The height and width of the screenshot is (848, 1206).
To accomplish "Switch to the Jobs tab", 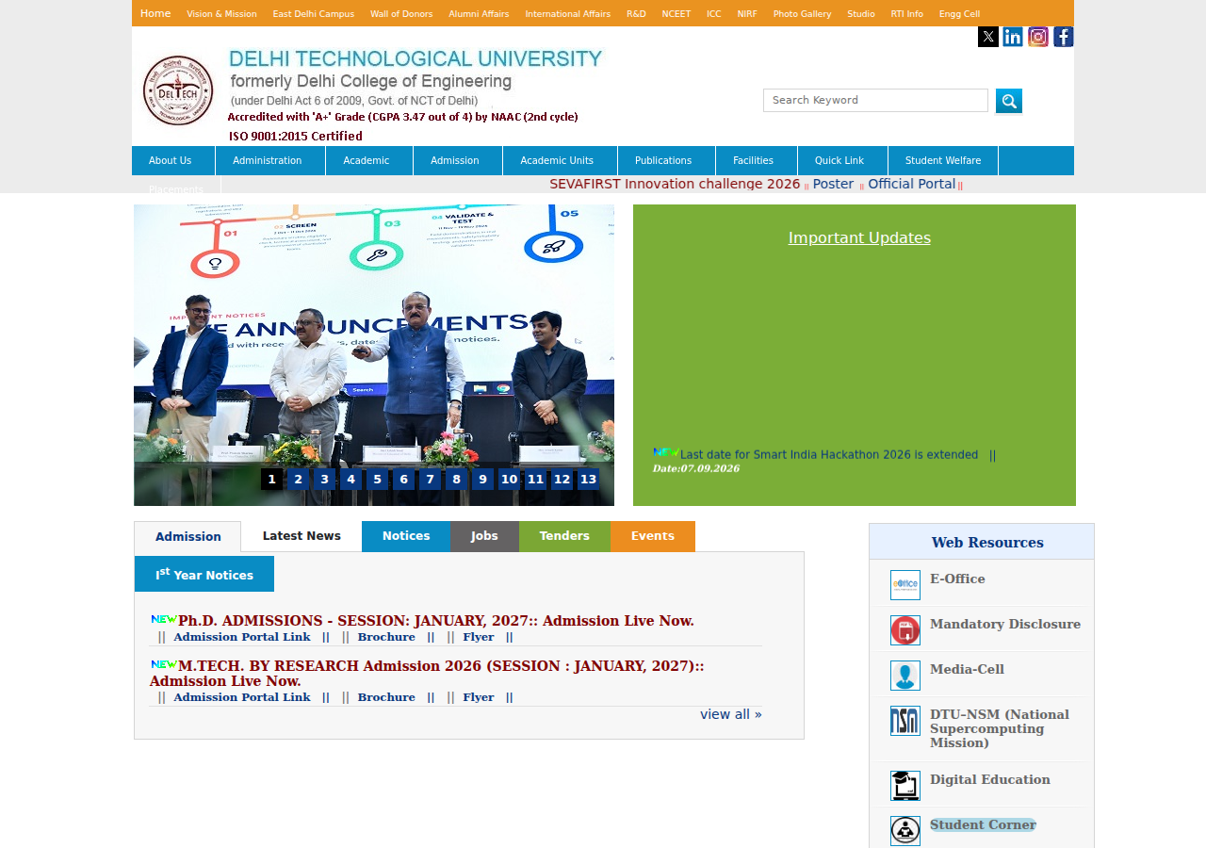I will (484, 536).
